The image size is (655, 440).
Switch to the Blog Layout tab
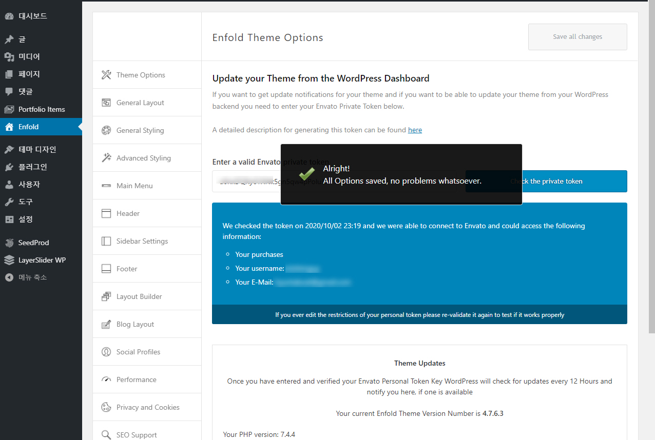(147, 324)
